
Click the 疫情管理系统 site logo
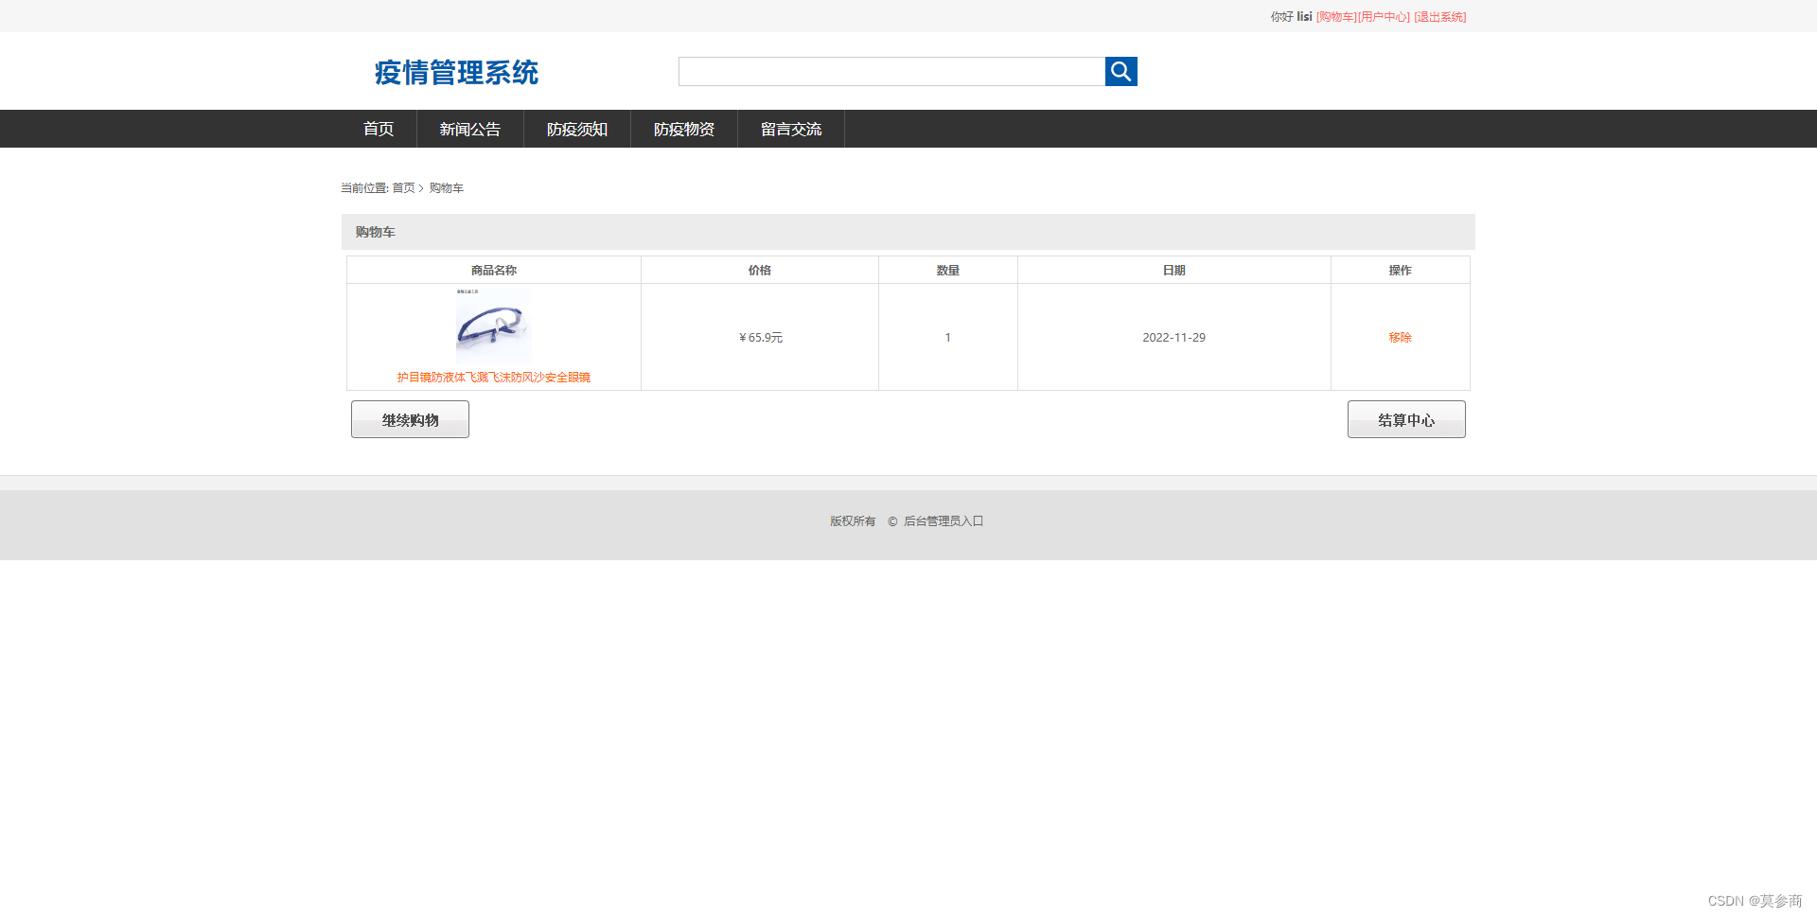456,72
